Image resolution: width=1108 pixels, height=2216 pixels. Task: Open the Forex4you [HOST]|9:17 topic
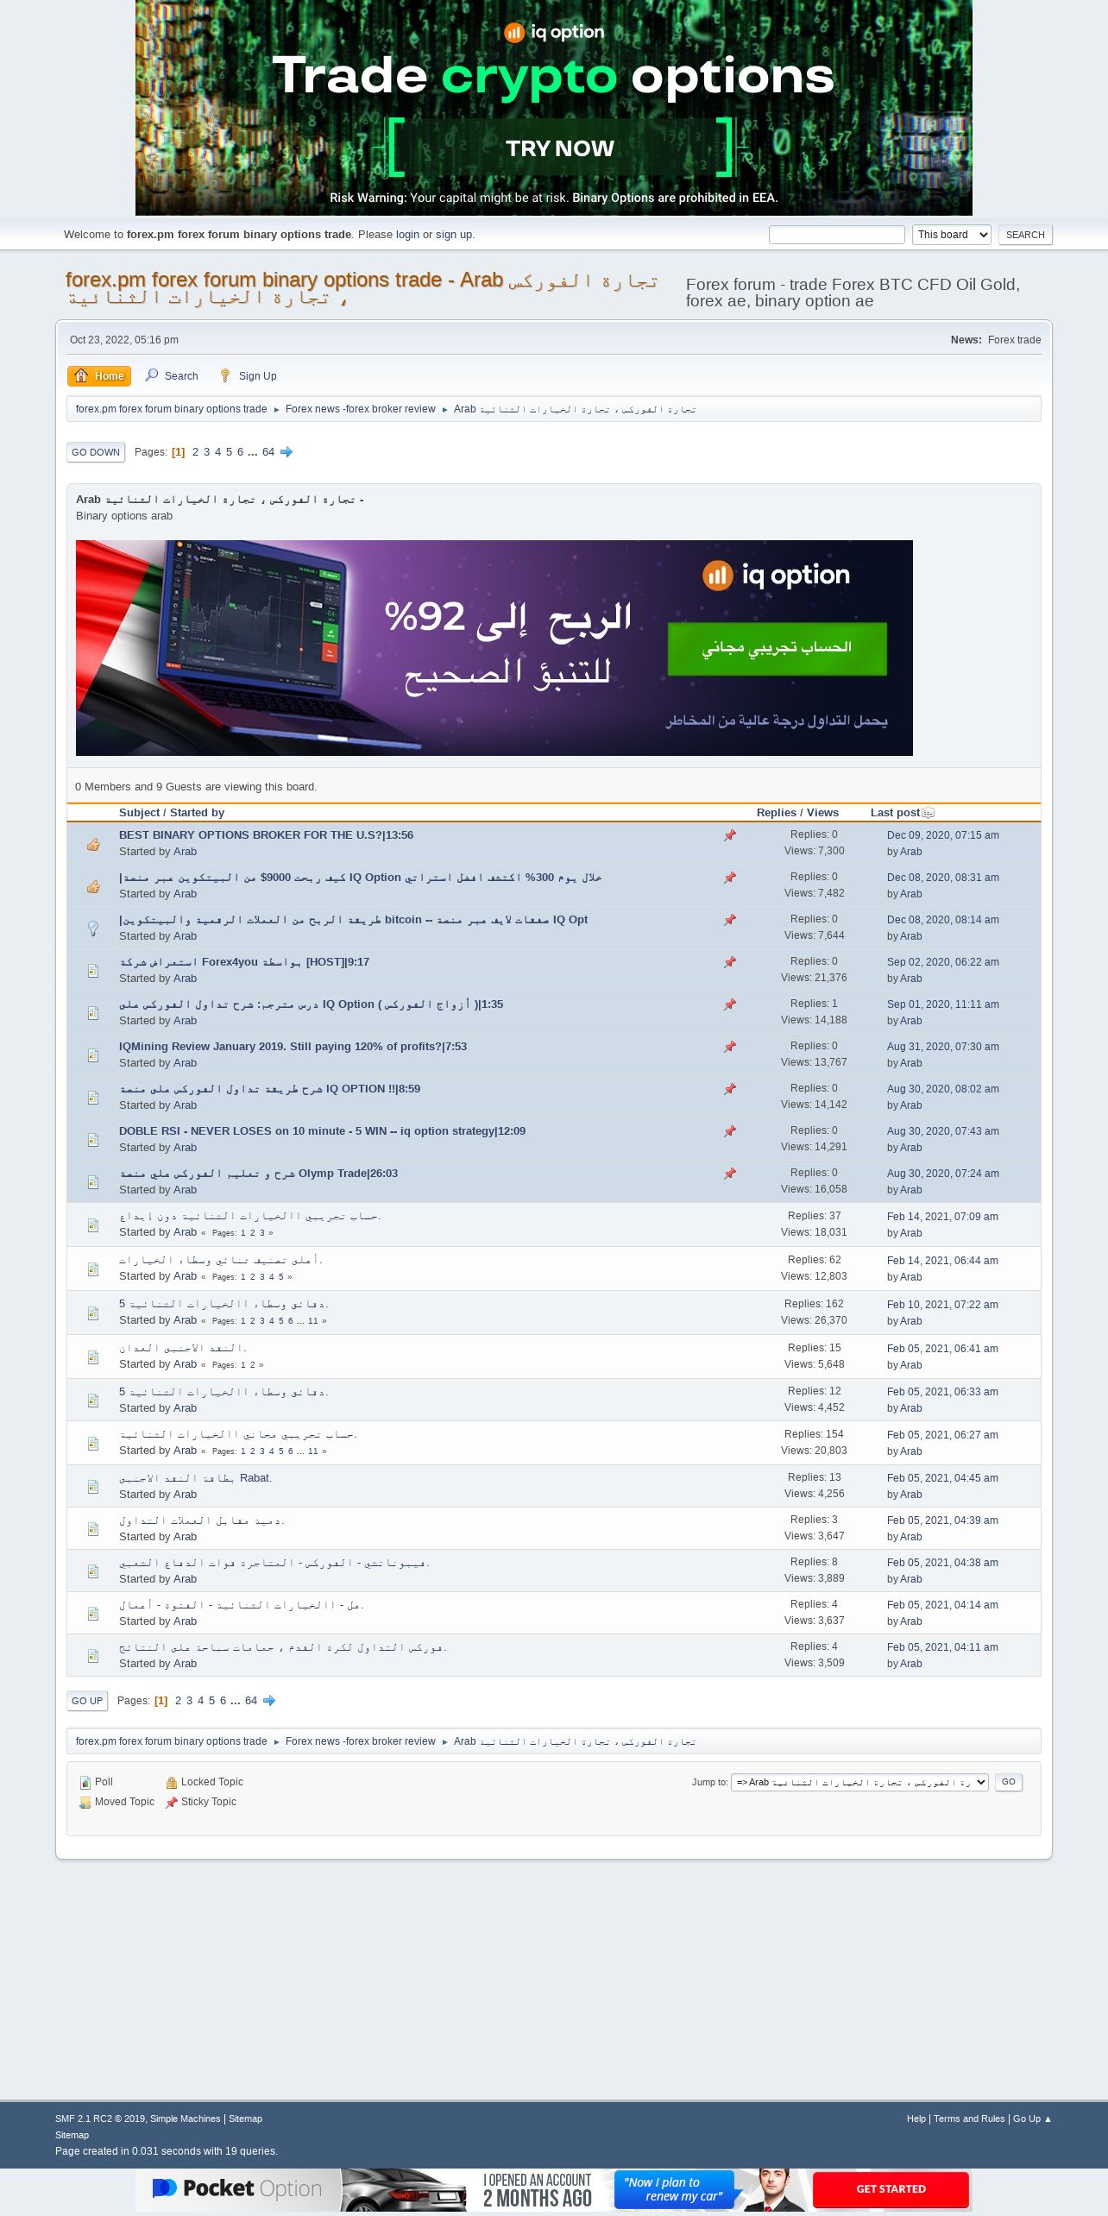244,962
